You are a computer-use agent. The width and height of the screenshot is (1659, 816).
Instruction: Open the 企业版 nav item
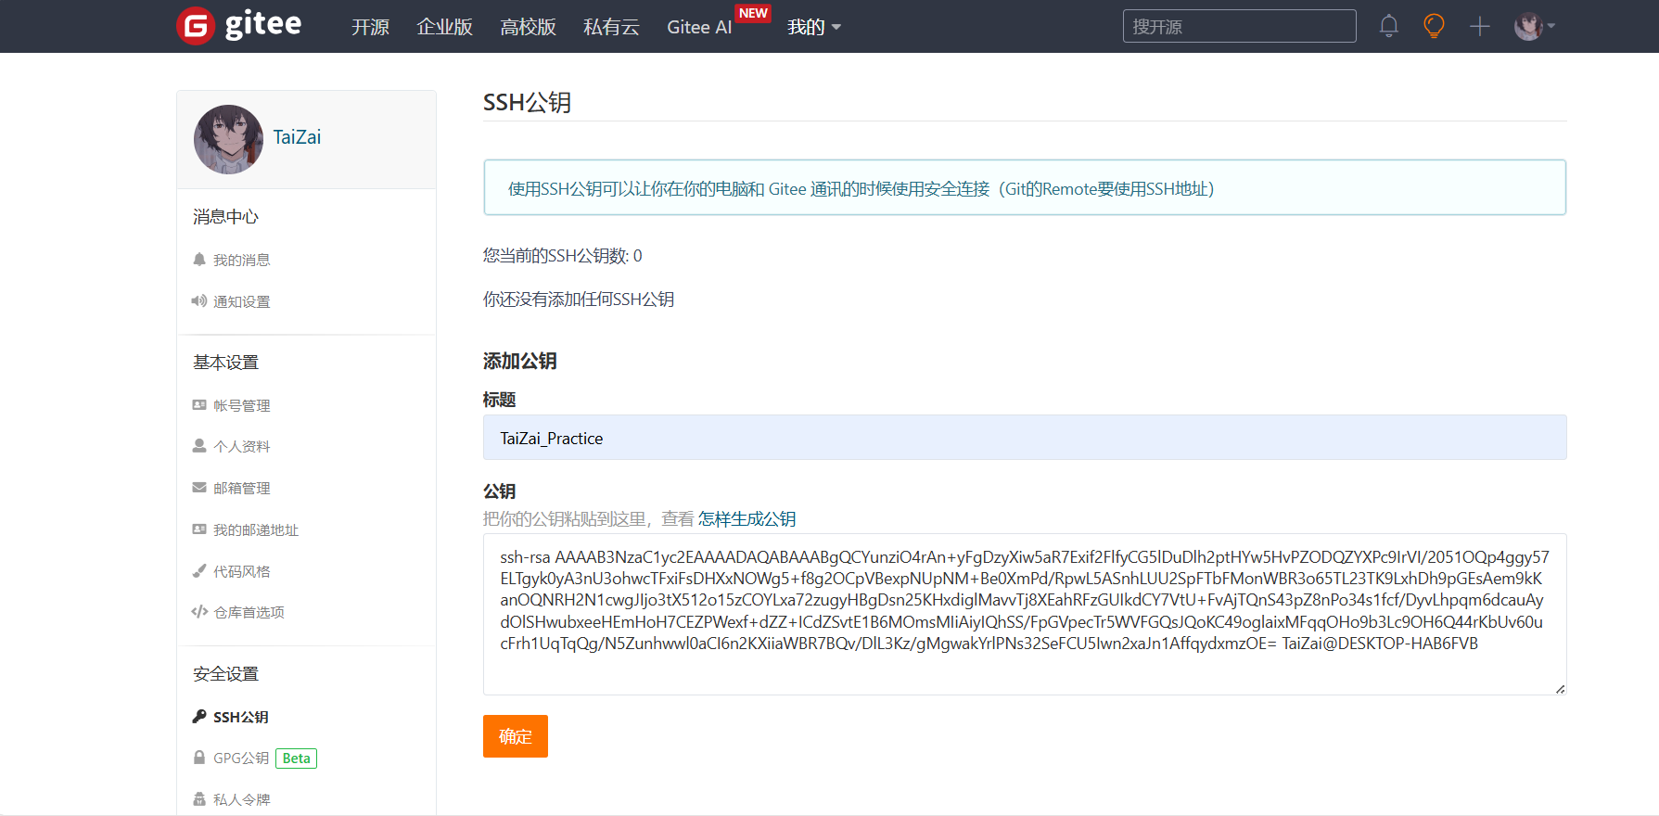[x=444, y=27]
